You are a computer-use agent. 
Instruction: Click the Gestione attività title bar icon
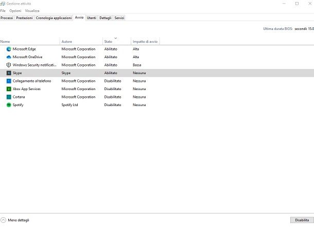pyautogui.click(x=3, y=4)
